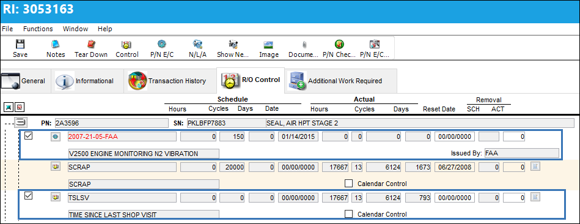The width and height of the screenshot is (580, 224).
Task: Click the red collapse icon above the tree
Action: pyautogui.click(x=20, y=107)
